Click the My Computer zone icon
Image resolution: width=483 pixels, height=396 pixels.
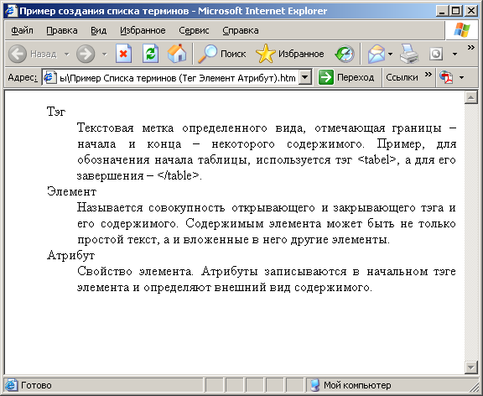(315, 385)
